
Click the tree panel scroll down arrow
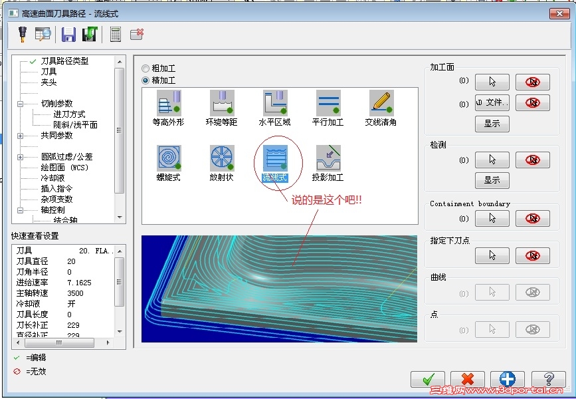120,217
